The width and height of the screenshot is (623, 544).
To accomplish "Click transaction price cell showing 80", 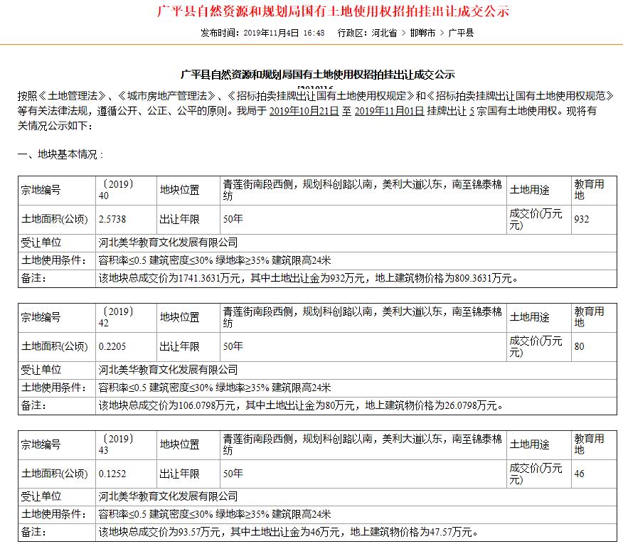I will pos(594,346).
